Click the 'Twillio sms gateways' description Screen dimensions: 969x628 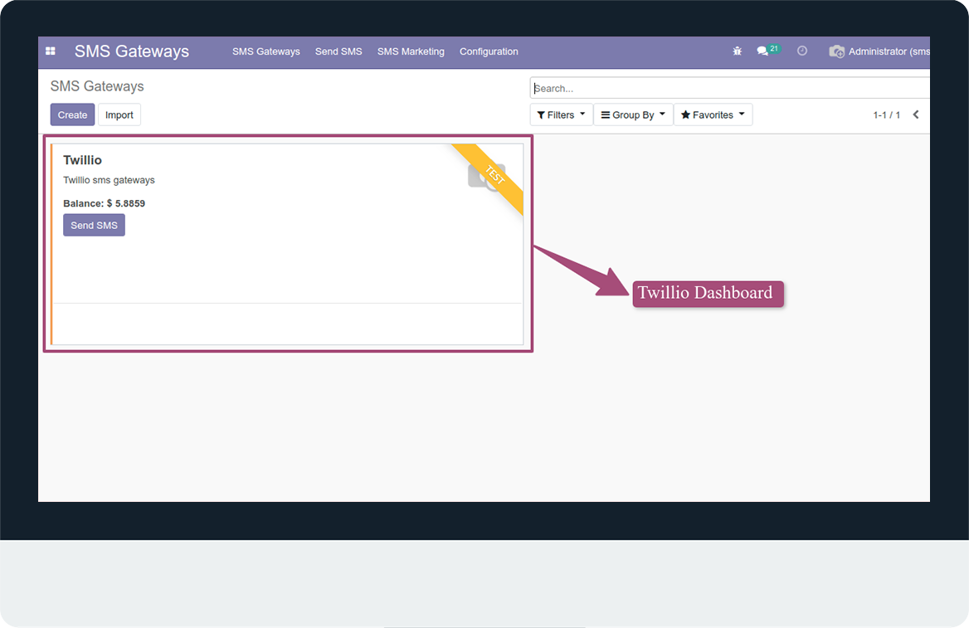click(x=109, y=180)
